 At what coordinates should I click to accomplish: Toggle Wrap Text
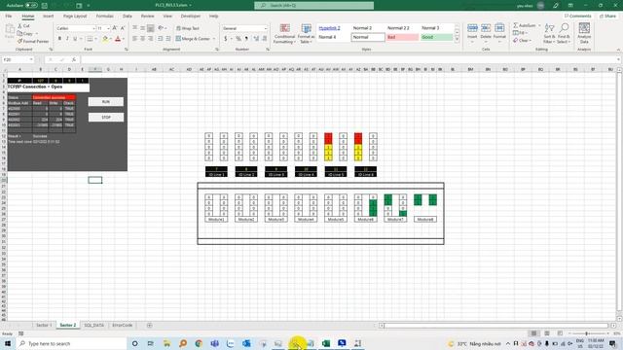point(188,28)
